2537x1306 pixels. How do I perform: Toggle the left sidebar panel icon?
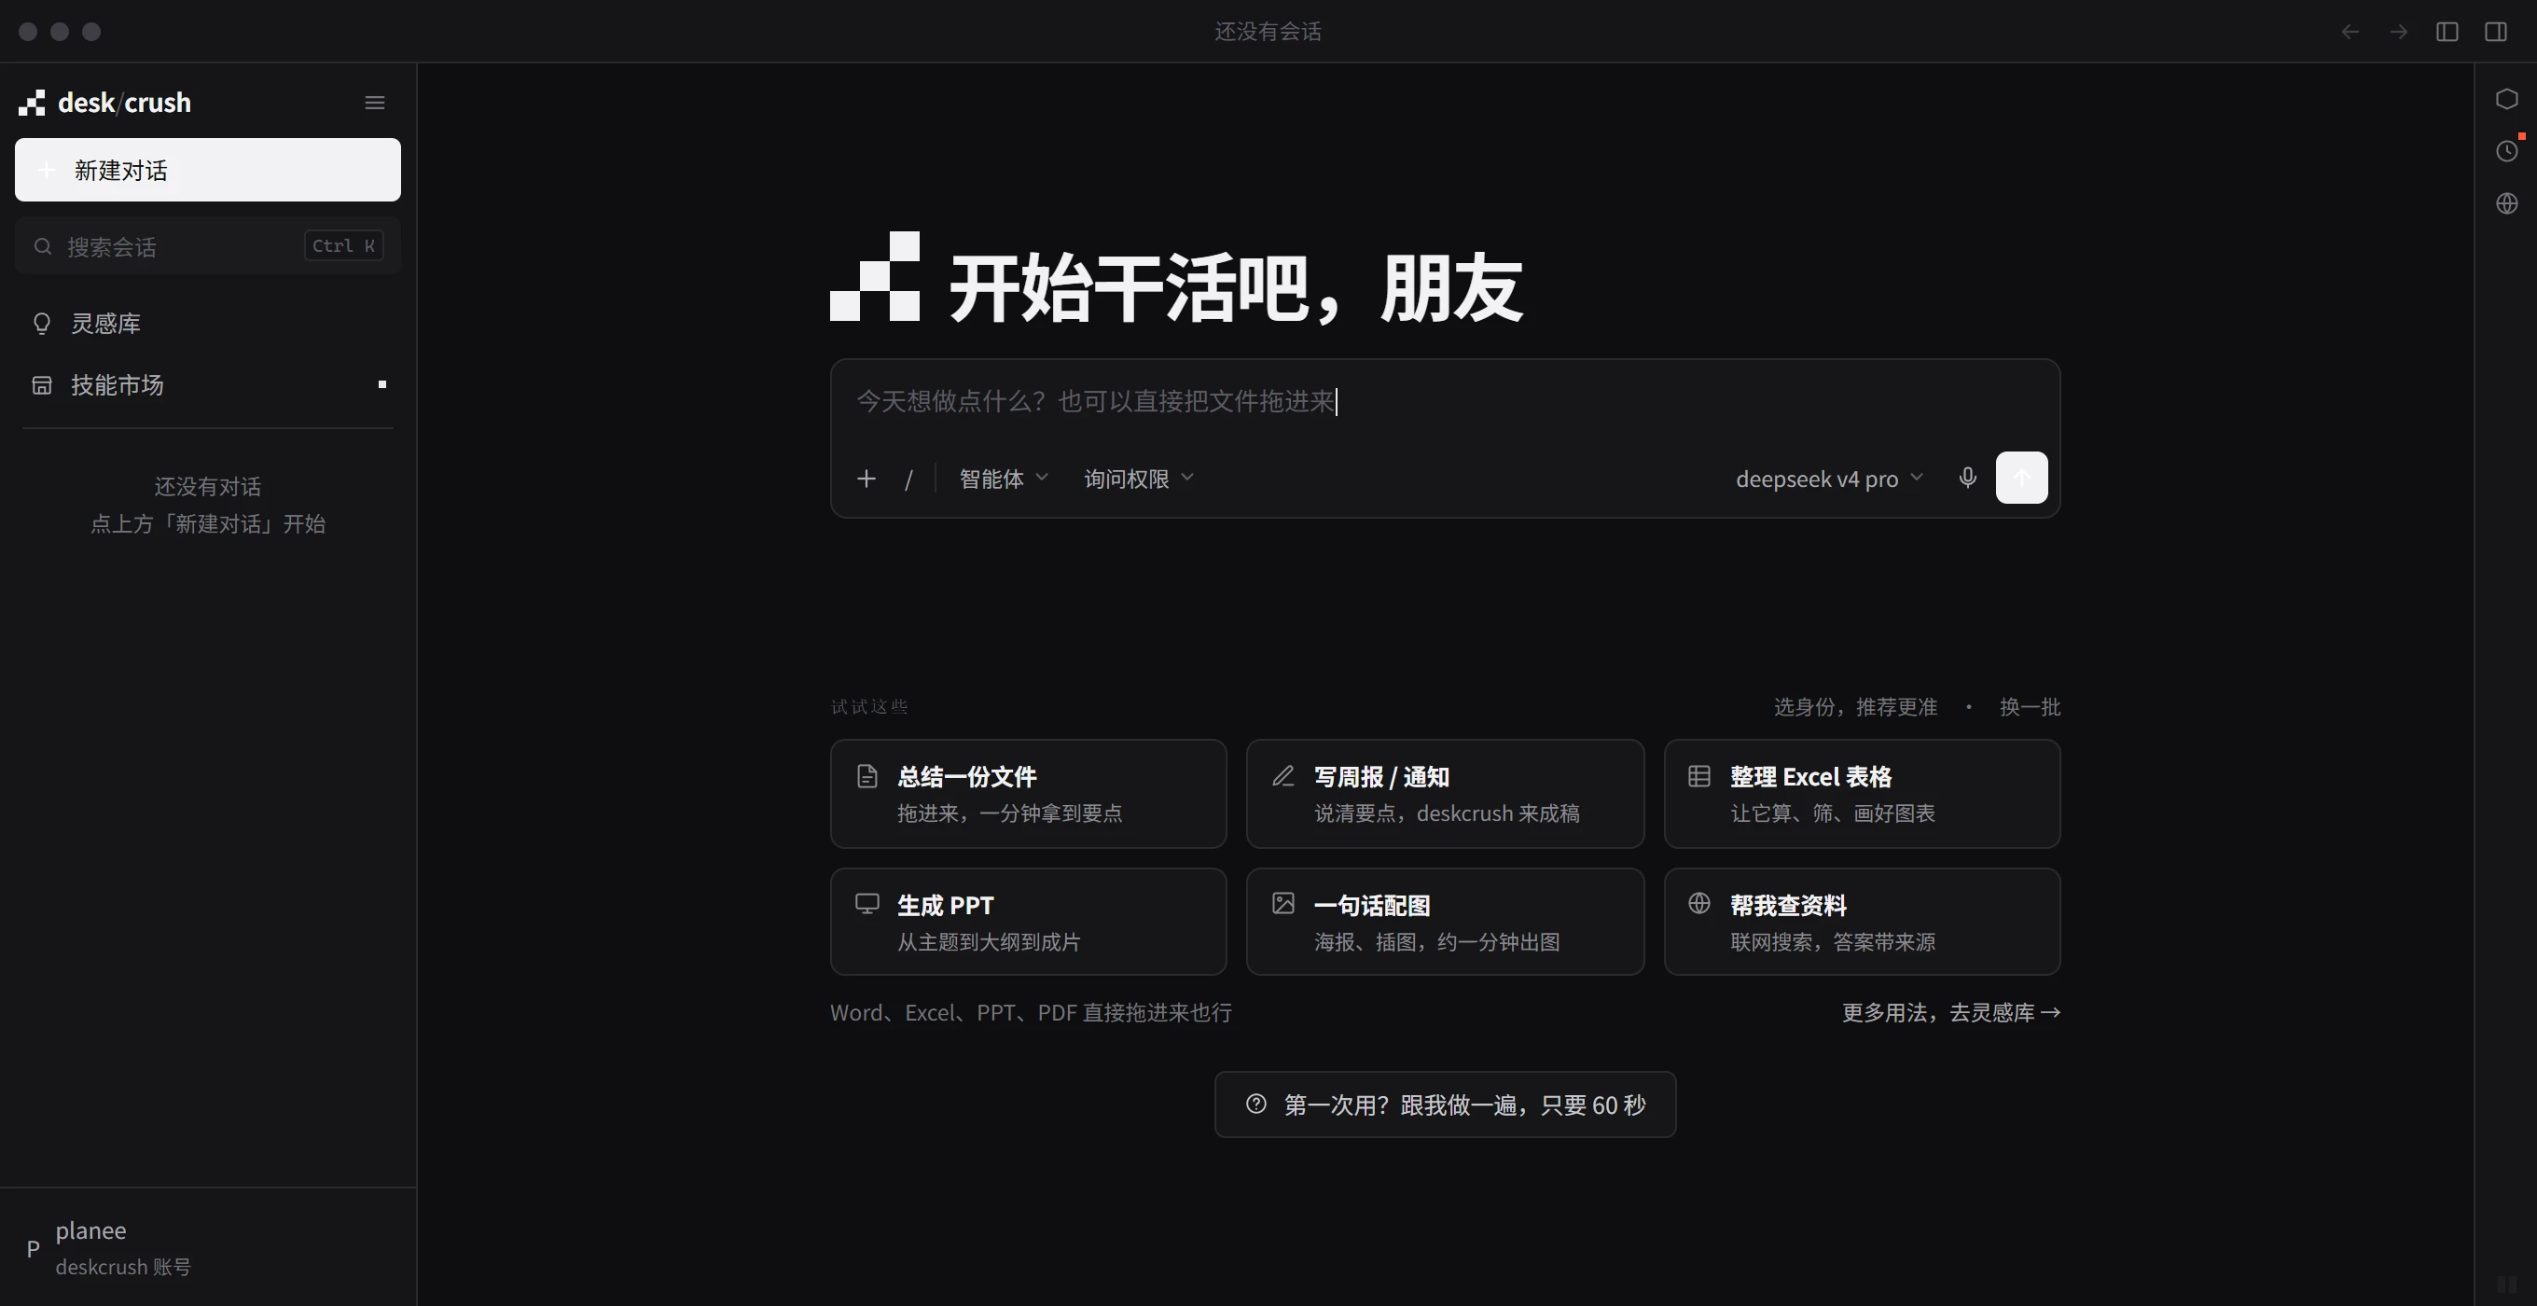tap(2447, 32)
